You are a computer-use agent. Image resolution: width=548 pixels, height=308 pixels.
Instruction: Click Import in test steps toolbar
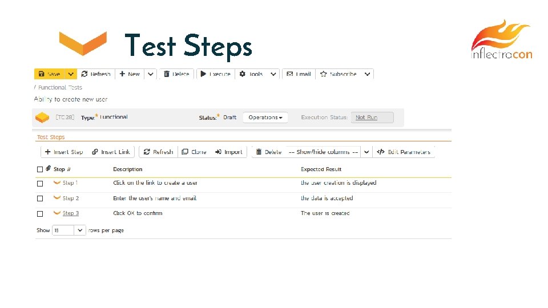(228, 152)
